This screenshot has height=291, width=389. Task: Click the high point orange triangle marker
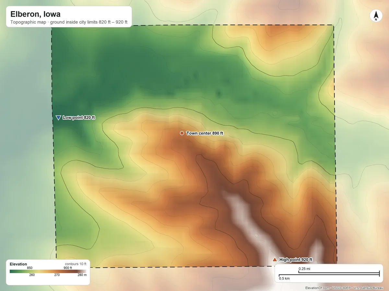point(275,259)
